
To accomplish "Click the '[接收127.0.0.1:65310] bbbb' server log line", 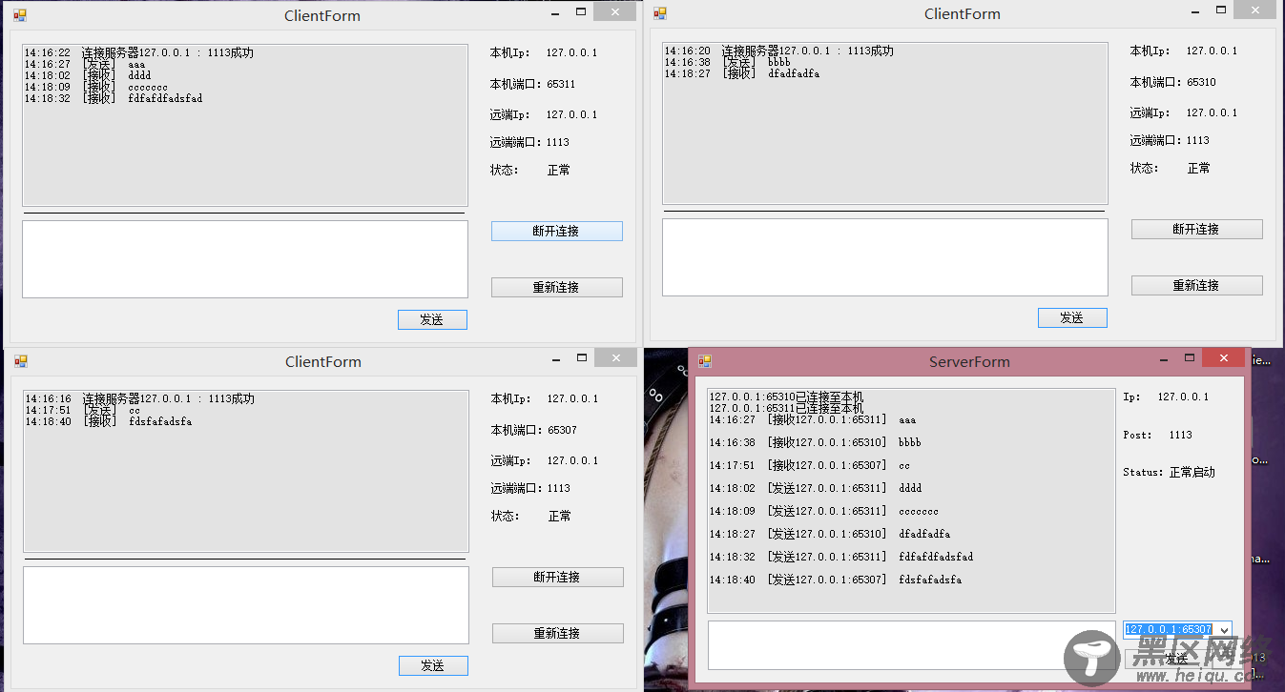I will pos(815,442).
